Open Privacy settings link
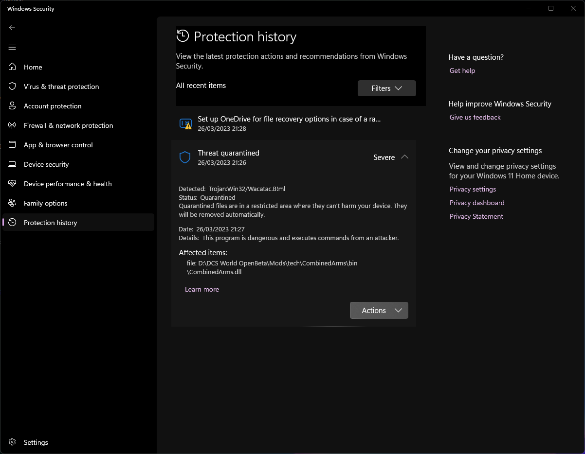Screen dimensions: 585x454 pos(473,189)
